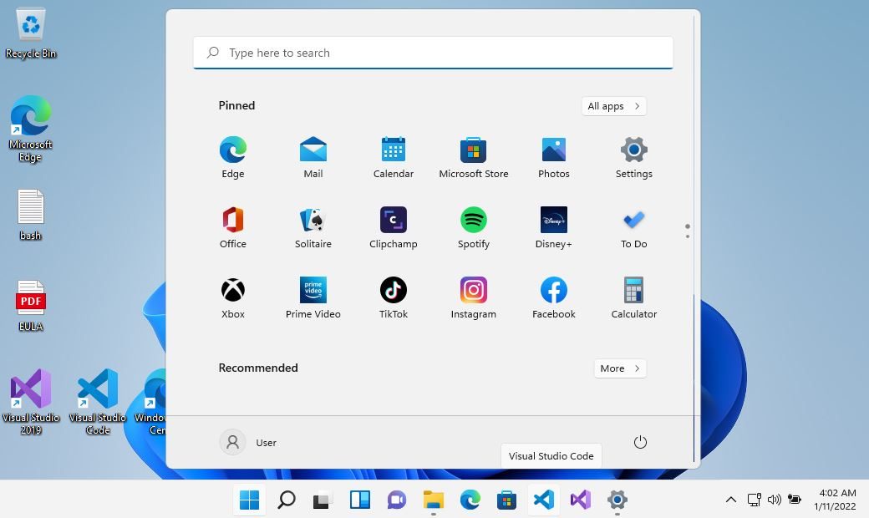Open File Explorer from taskbar
Viewport: 869px width, 518px height.
434,500
